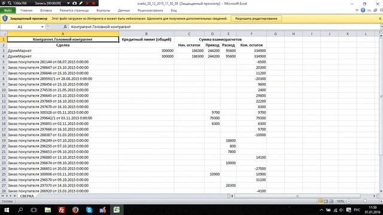Go to first sheet navigation arrow

click(2, 196)
